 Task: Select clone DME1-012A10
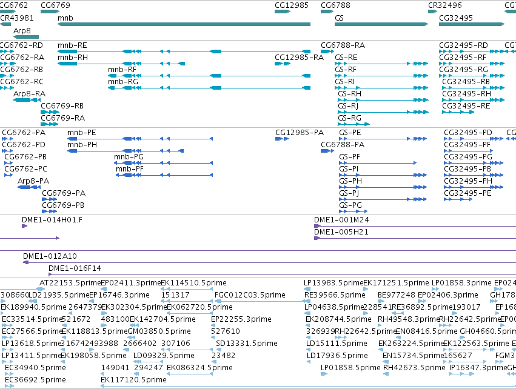point(269,262)
